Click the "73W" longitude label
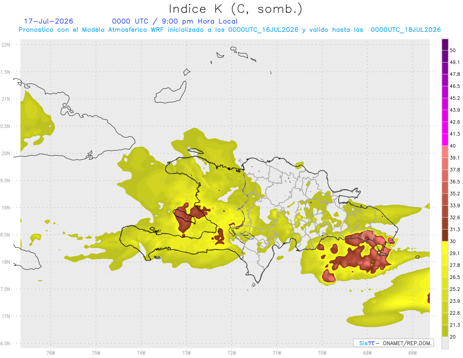Image resolution: width=463 pixels, height=358 pixels. (x=186, y=353)
